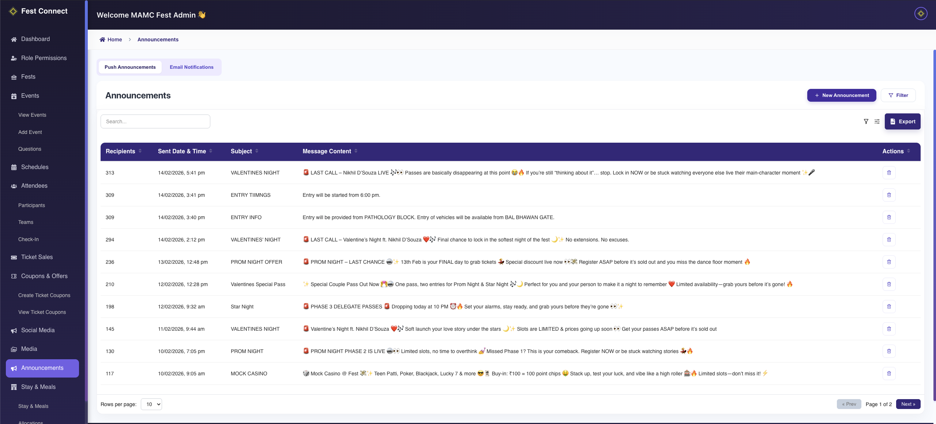Click into the announcements Search field

[x=155, y=121]
